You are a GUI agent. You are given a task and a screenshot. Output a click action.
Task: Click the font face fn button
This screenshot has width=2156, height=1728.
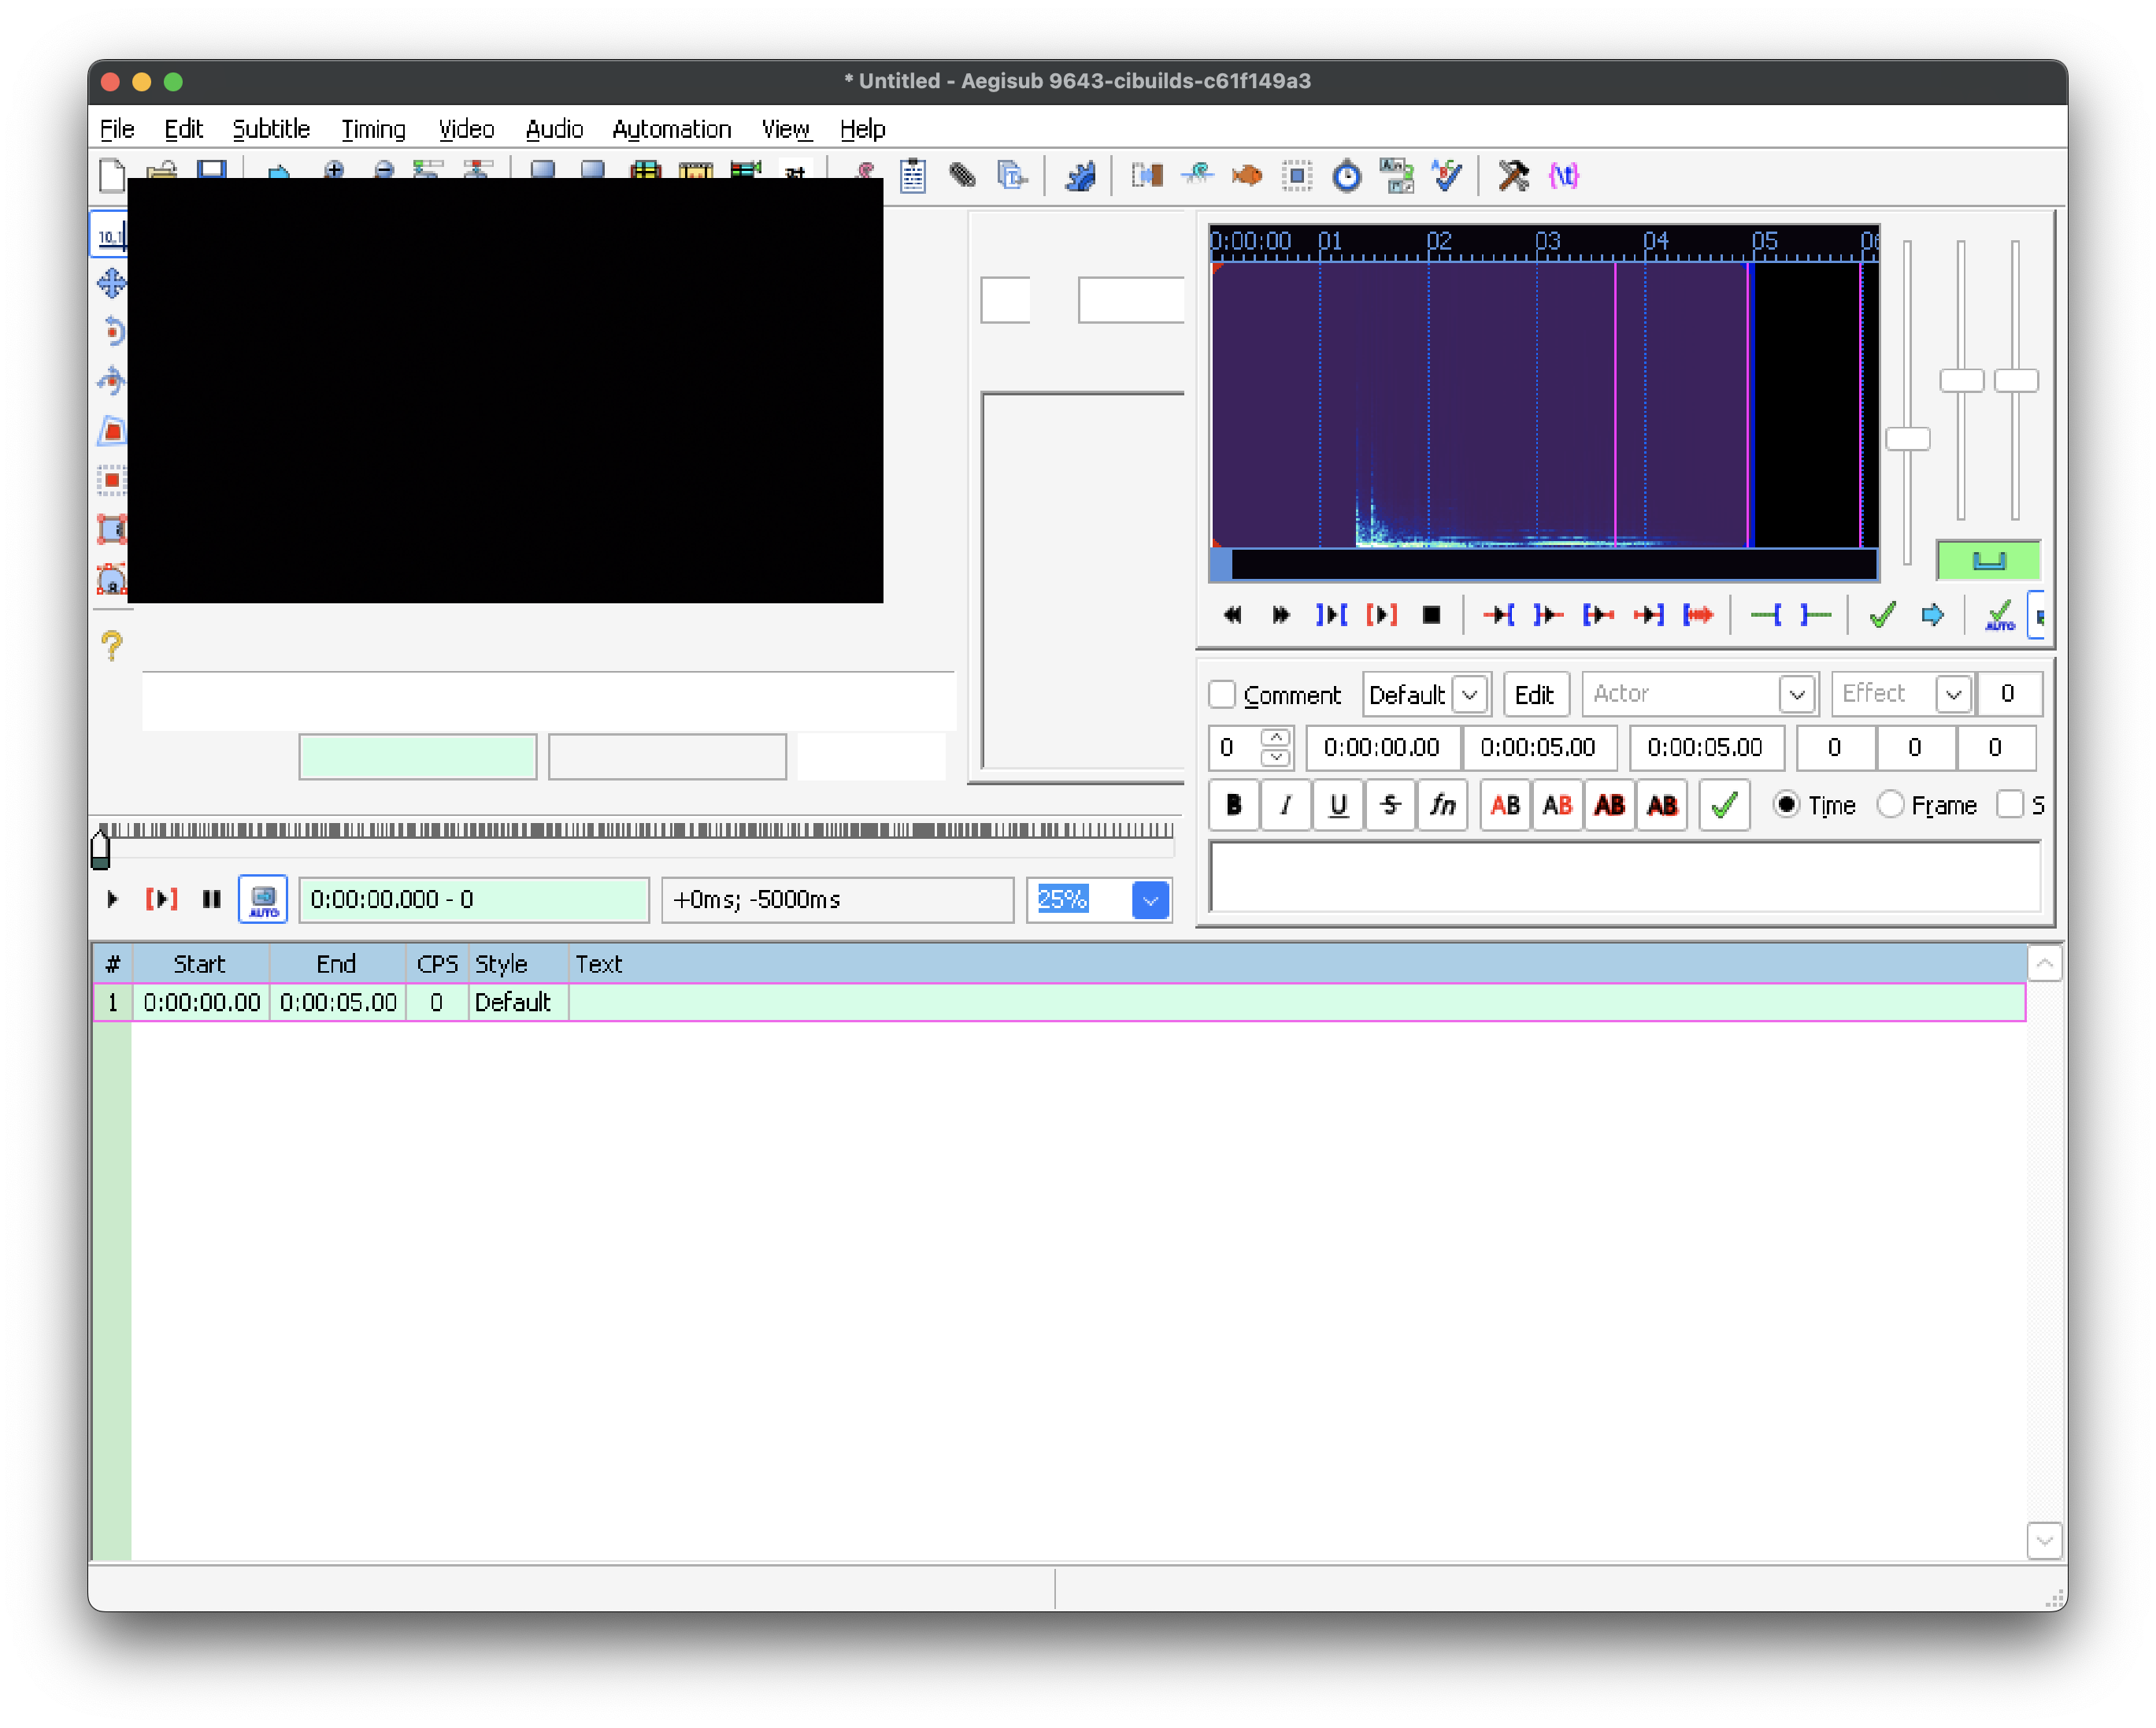(1442, 805)
